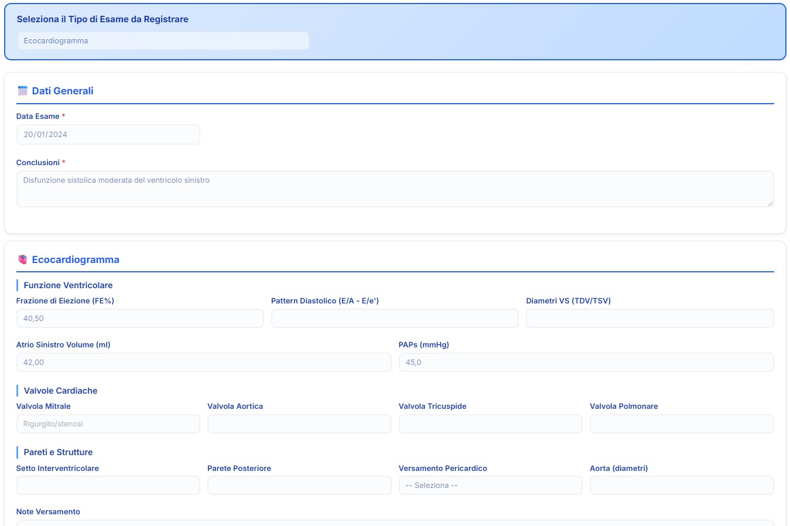Click the PAPs (mmHg) input box
The height and width of the screenshot is (526, 790).
point(586,363)
